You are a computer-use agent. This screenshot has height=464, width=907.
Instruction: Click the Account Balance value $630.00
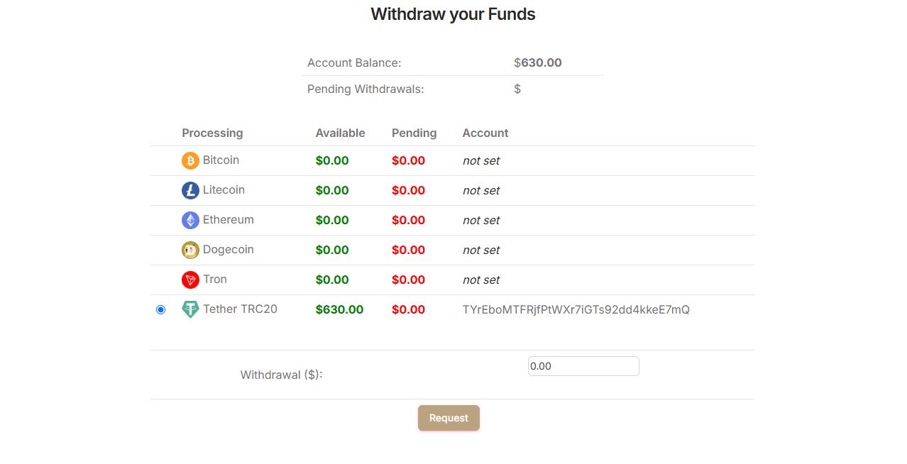click(x=538, y=62)
